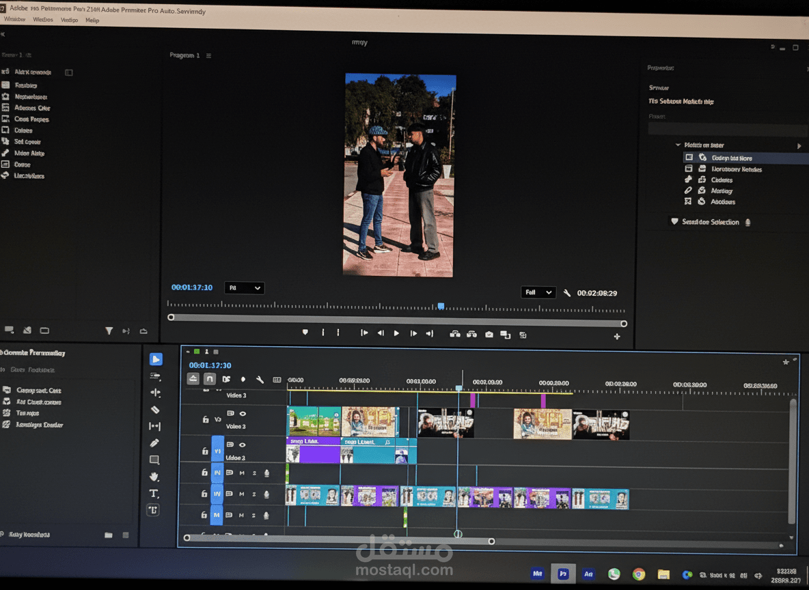Select the Vertical Type tool

[153, 510]
